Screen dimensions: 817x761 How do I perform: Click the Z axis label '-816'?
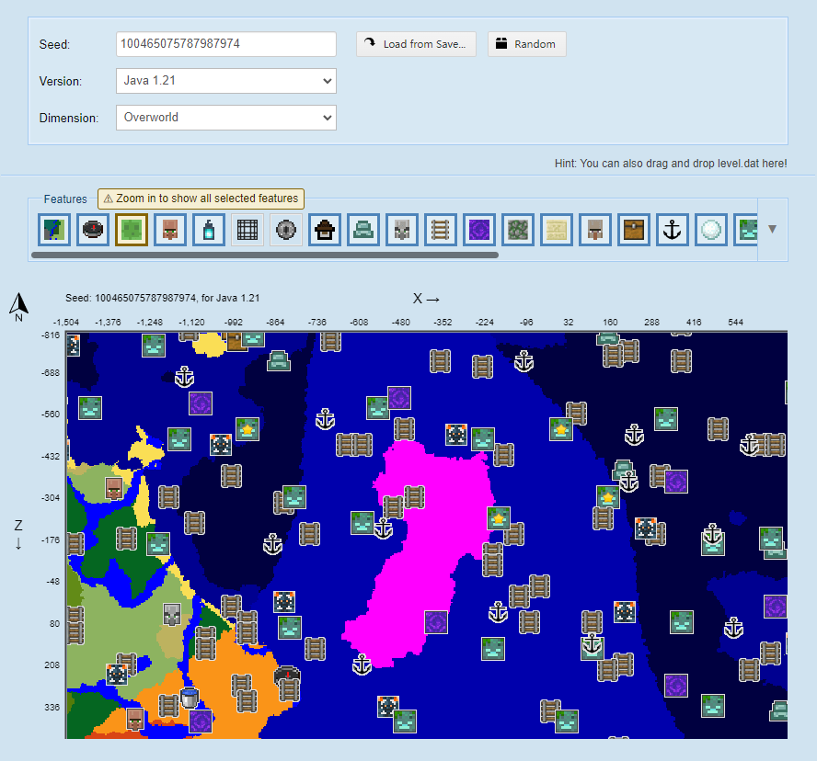[51, 335]
